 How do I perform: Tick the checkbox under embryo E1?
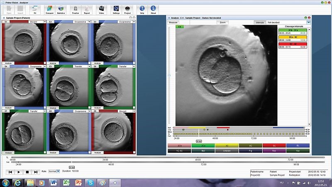pyautogui.click(x=44, y=63)
